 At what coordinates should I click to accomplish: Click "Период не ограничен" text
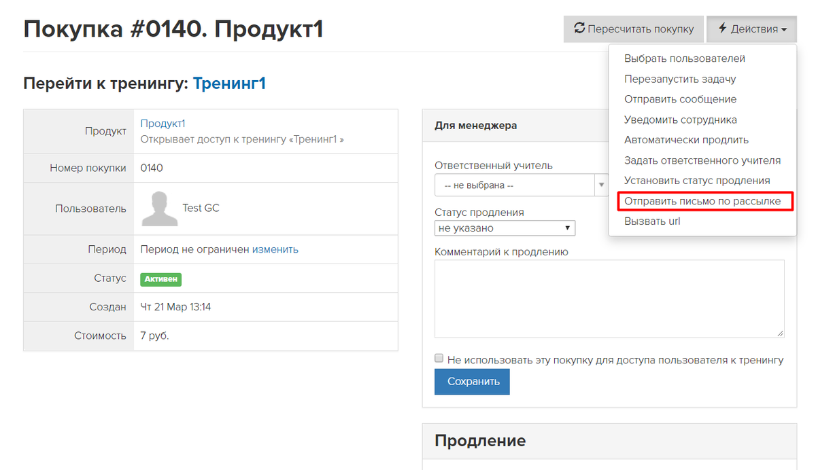pos(194,249)
